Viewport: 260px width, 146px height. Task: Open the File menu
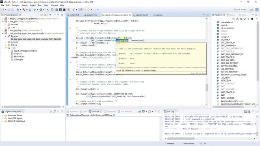[x=2, y=5]
